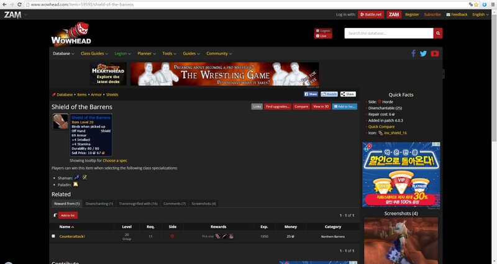Click the View in 3D button

click(321, 106)
